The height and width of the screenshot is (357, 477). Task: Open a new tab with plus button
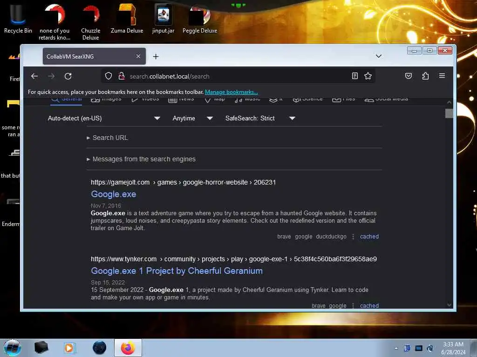coord(156,56)
